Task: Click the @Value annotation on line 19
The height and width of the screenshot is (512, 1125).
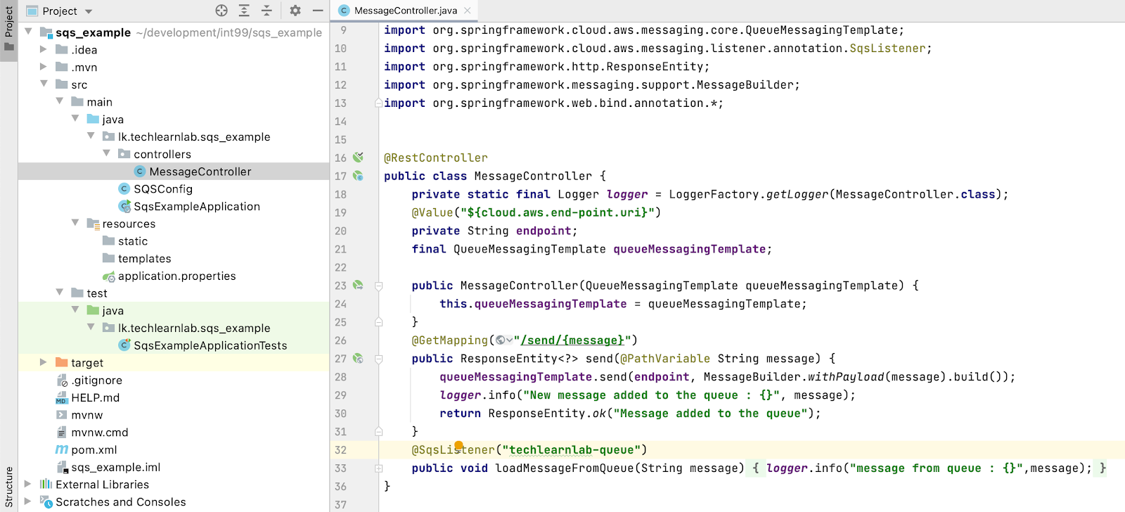Action: (x=432, y=212)
